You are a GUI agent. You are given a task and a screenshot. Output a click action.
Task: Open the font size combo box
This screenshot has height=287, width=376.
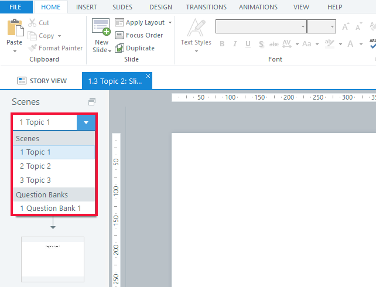(322, 26)
